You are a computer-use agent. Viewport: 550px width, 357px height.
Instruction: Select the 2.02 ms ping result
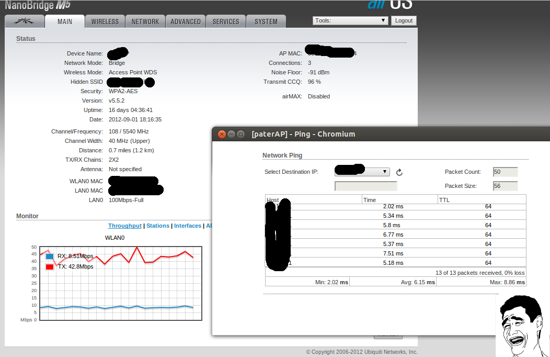[396, 206]
